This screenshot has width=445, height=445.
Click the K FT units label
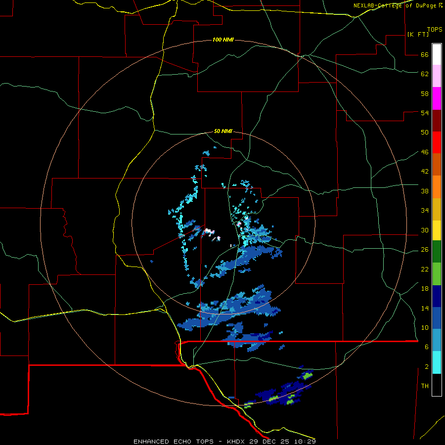click(x=418, y=34)
